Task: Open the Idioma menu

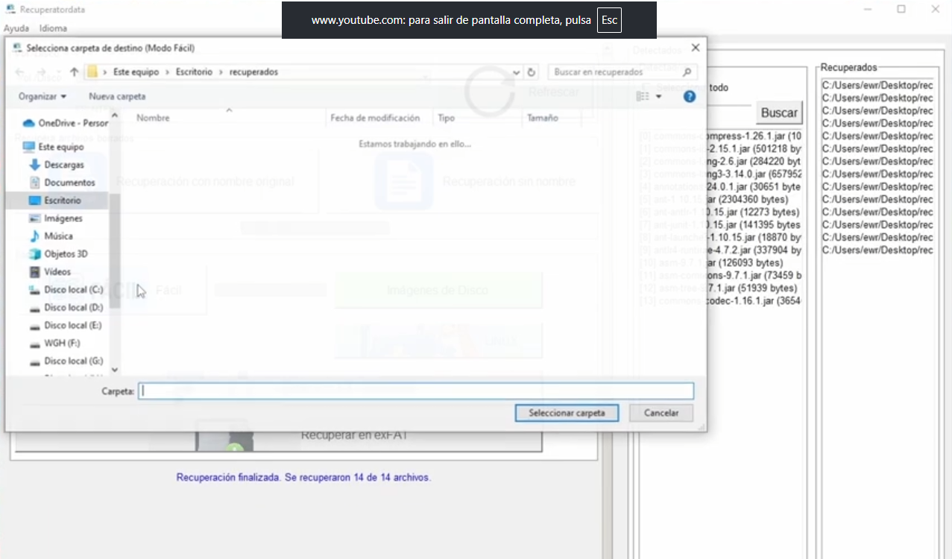Action: tap(53, 28)
